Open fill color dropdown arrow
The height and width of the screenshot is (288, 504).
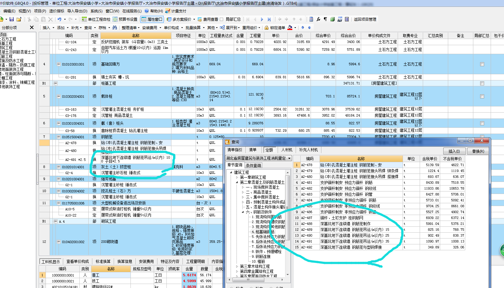coord(295,28)
